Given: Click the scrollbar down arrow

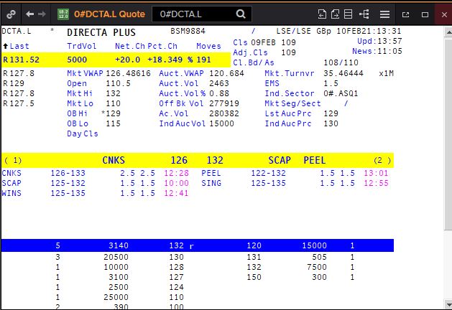Looking at the screenshot, I should coord(448,304).
